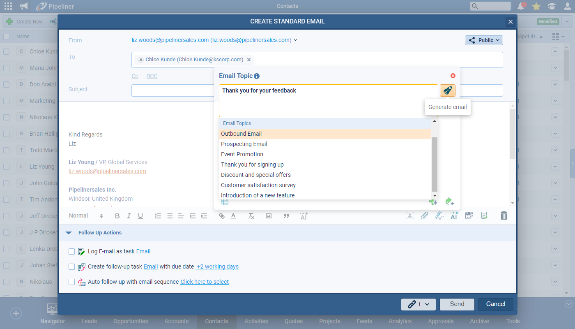Close the Email Topic popup with red X
This screenshot has width=575, height=329.
click(x=453, y=76)
